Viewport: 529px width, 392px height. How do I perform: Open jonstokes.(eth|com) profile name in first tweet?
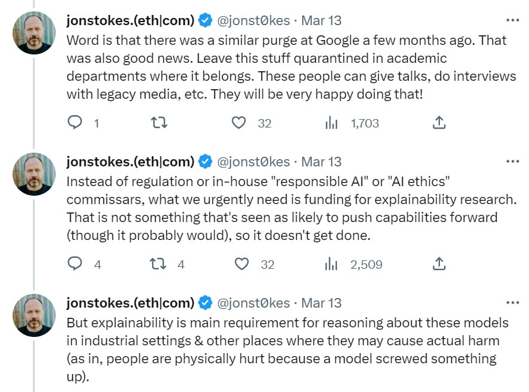click(130, 20)
